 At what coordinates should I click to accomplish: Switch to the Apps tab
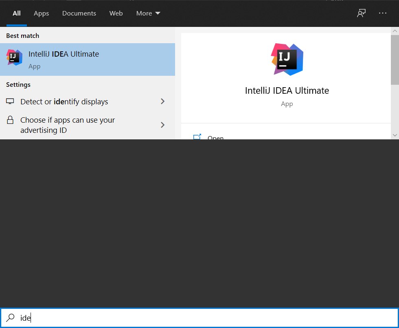point(41,13)
